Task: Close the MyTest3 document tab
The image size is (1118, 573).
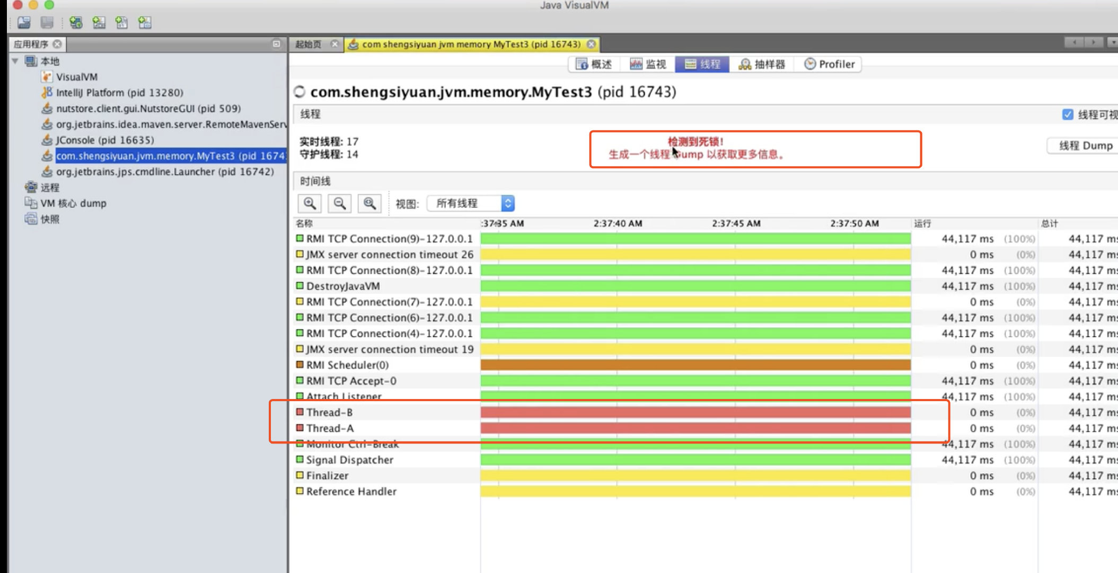Action: click(x=592, y=44)
